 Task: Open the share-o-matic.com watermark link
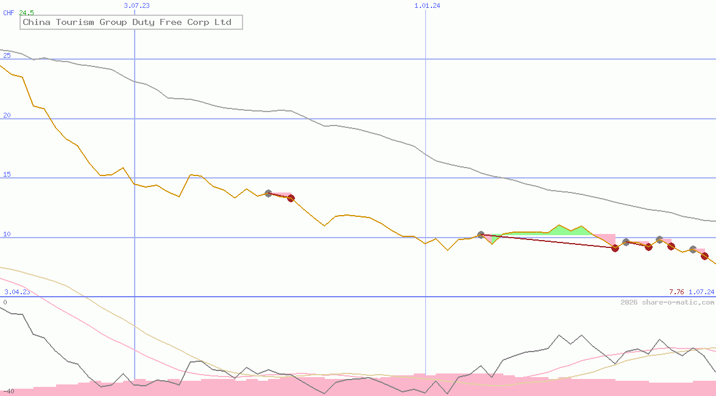tap(667, 302)
